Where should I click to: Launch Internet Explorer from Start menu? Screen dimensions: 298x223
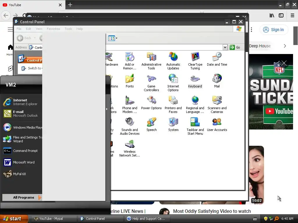pyautogui.click(x=22, y=102)
